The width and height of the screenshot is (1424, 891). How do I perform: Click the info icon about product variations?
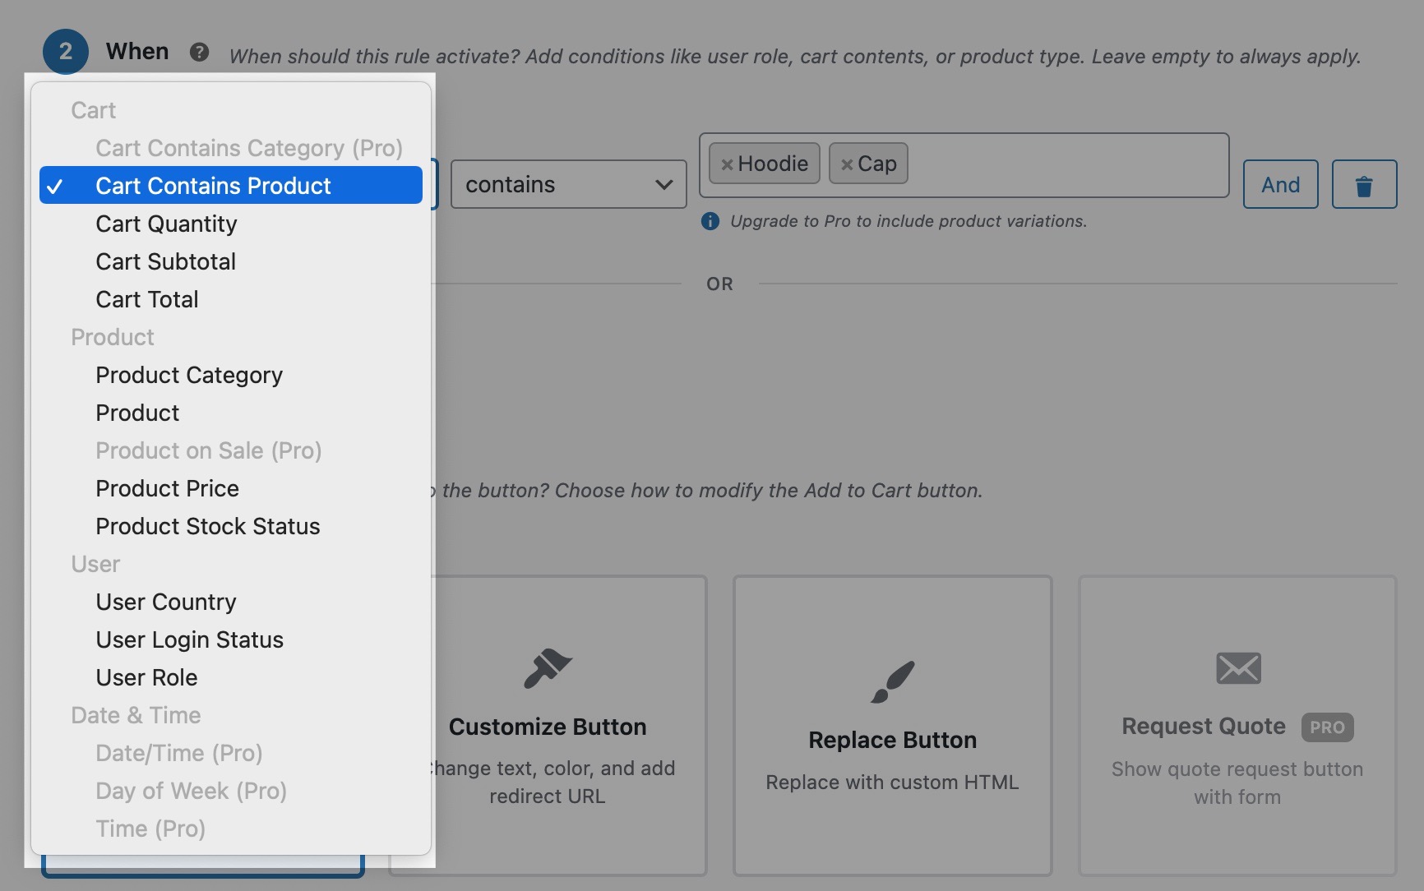(709, 220)
